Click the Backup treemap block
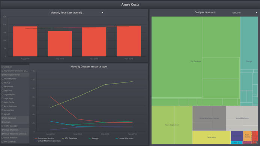Screen dimensions: 260x147 click(x=237, y=143)
